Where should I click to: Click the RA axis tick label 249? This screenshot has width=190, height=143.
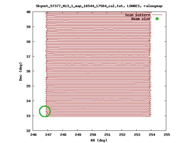click(x=78, y=135)
